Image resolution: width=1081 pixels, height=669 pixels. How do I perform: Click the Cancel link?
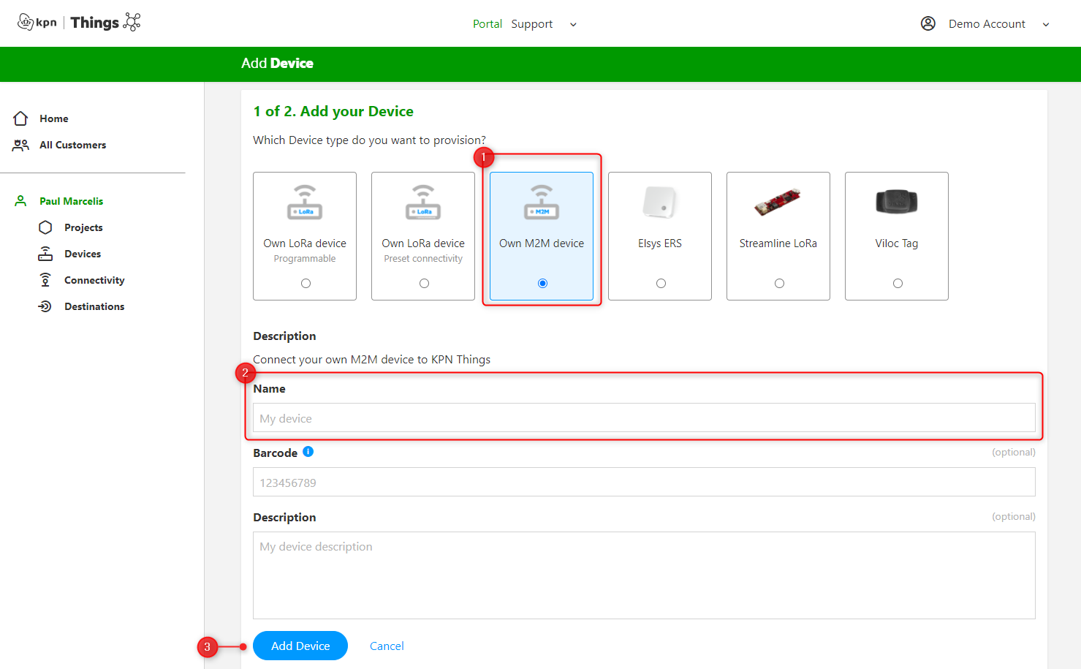[387, 646]
